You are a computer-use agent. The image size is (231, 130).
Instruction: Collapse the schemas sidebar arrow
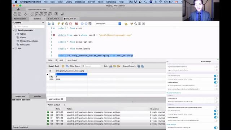pos(43,22)
